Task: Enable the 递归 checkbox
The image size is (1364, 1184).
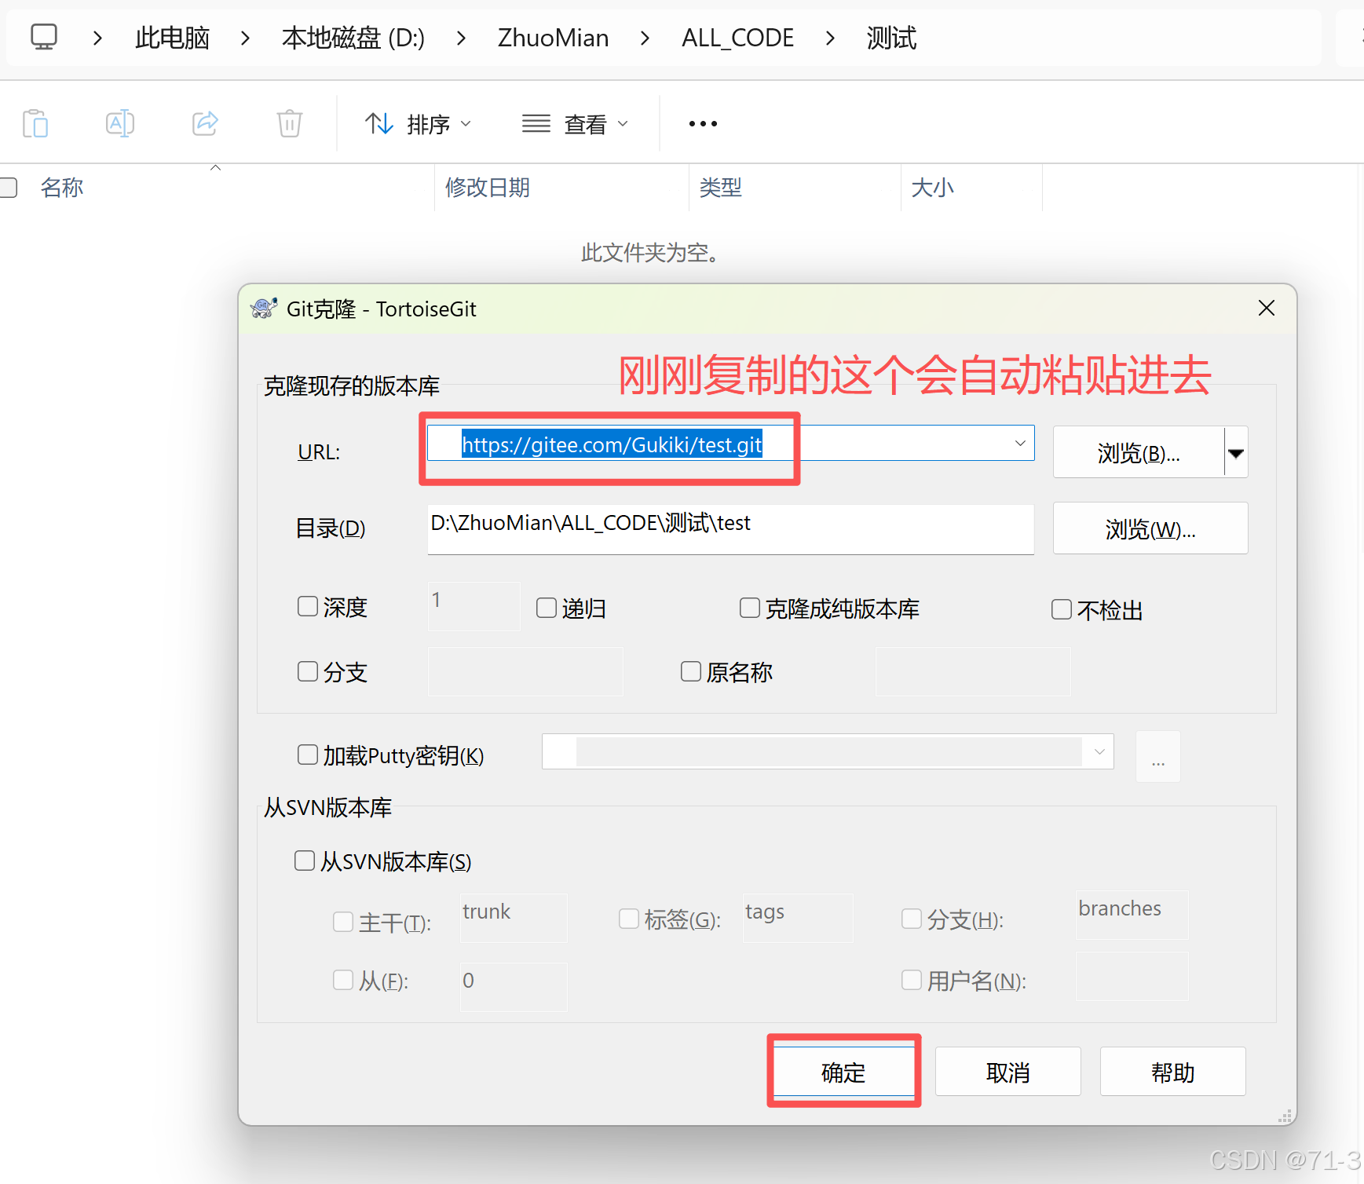Action: [547, 608]
